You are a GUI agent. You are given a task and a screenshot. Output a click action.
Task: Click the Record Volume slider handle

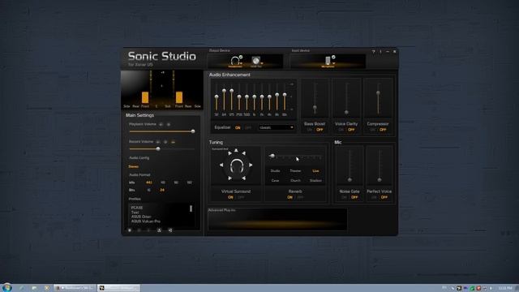158,149
